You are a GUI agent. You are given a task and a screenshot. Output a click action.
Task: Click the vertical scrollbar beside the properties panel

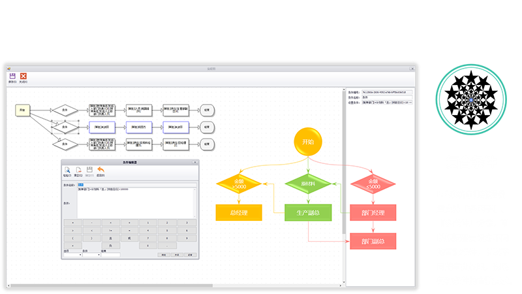coord(344,163)
